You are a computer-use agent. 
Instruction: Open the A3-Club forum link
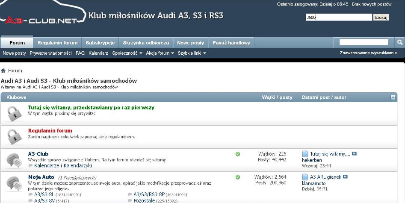click(x=38, y=154)
